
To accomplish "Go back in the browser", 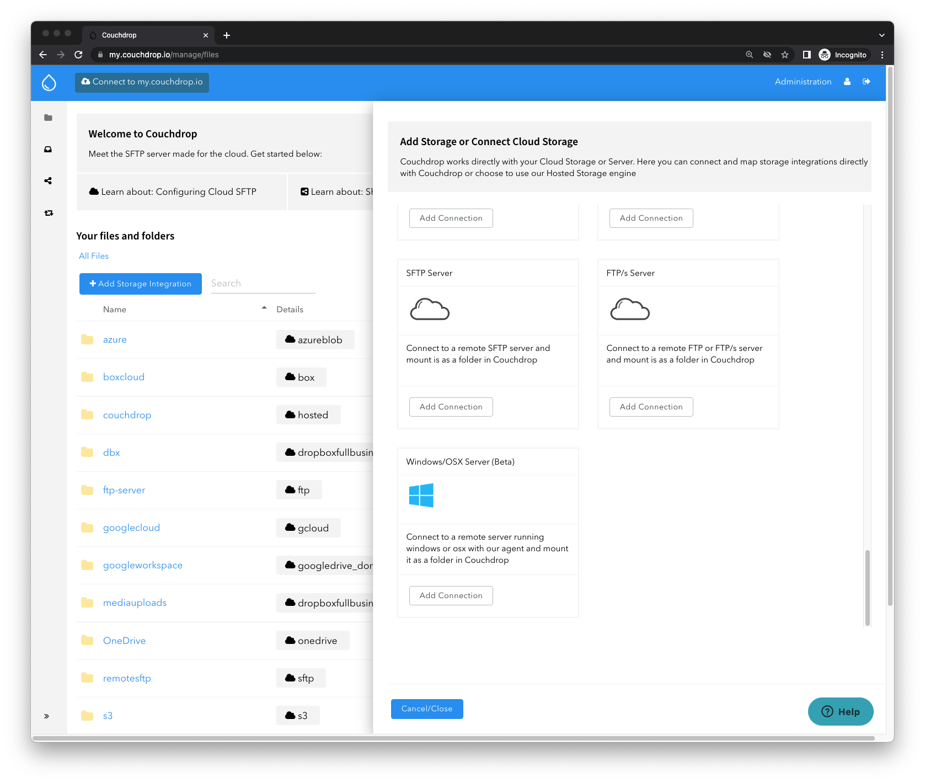I will coord(43,55).
